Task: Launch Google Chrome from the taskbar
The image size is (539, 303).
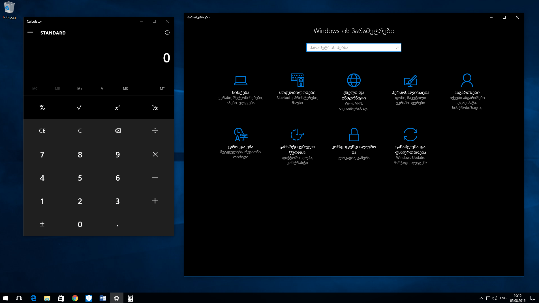Action: tap(75, 298)
